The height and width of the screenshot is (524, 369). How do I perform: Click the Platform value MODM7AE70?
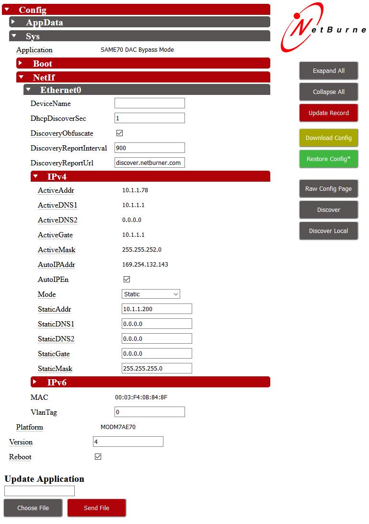pos(118,427)
